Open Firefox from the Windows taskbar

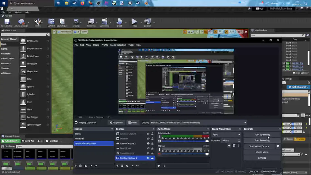pyautogui.click(x=82, y=3)
